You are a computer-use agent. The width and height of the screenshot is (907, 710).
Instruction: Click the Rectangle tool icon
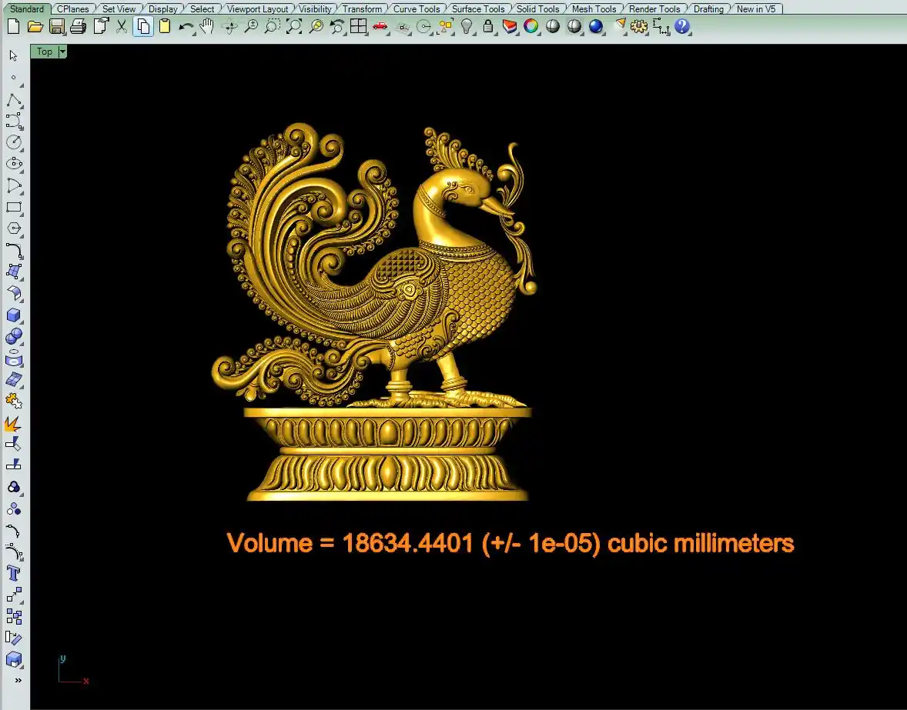pyautogui.click(x=14, y=208)
